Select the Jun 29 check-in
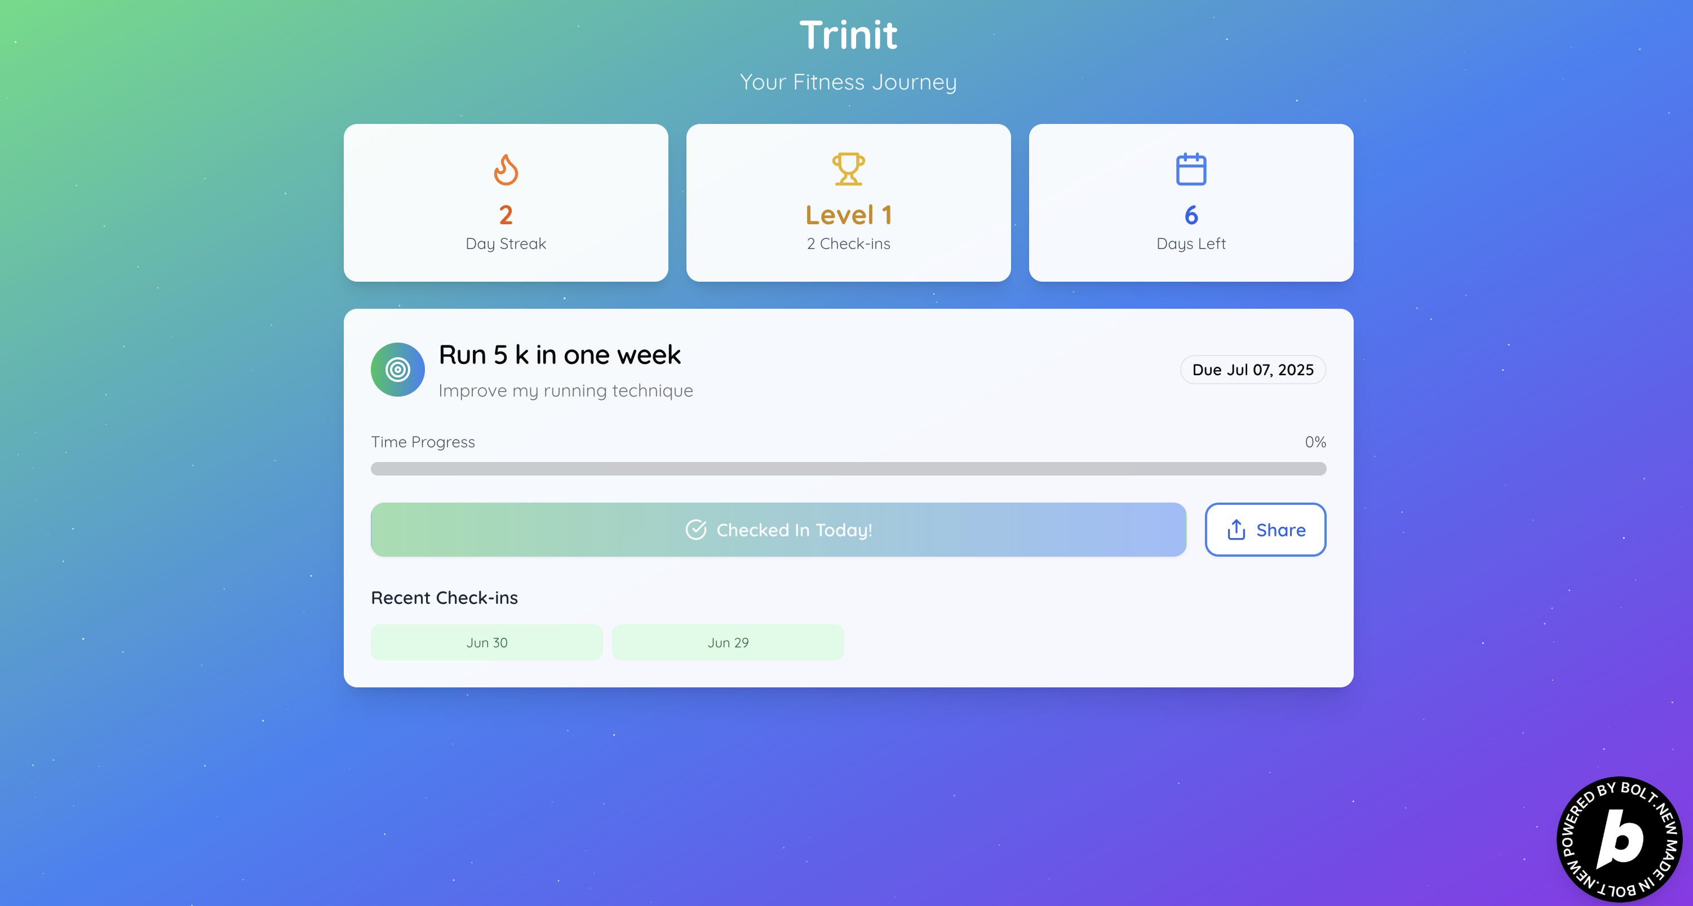The width and height of the screenshot is (1693, 906). coord(728,642)
